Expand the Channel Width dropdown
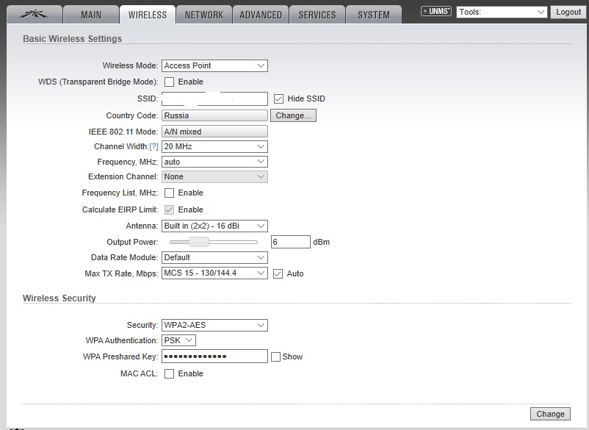Viewport: 589px width, 430px height. (x=214, y=146)
